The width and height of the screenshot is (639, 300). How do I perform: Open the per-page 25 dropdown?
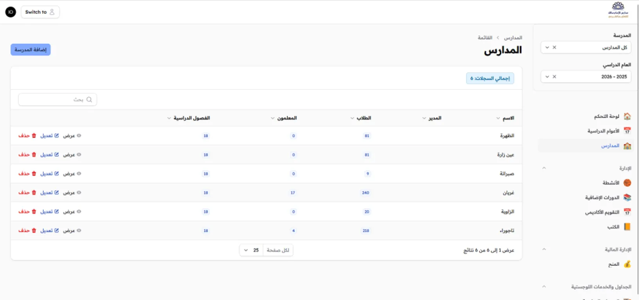click(x=251, y=250)
